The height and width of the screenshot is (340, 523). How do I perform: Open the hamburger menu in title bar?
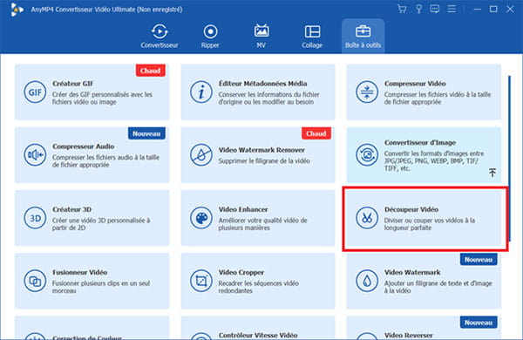[452, 9]
